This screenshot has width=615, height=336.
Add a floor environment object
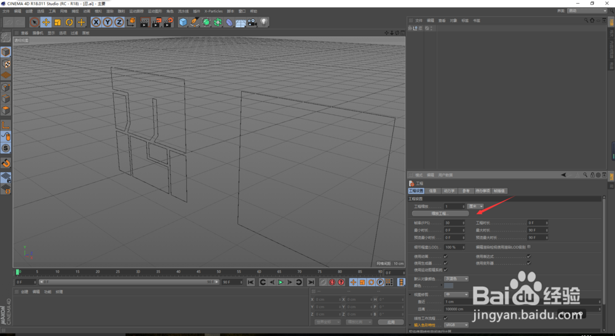(240, 22)
